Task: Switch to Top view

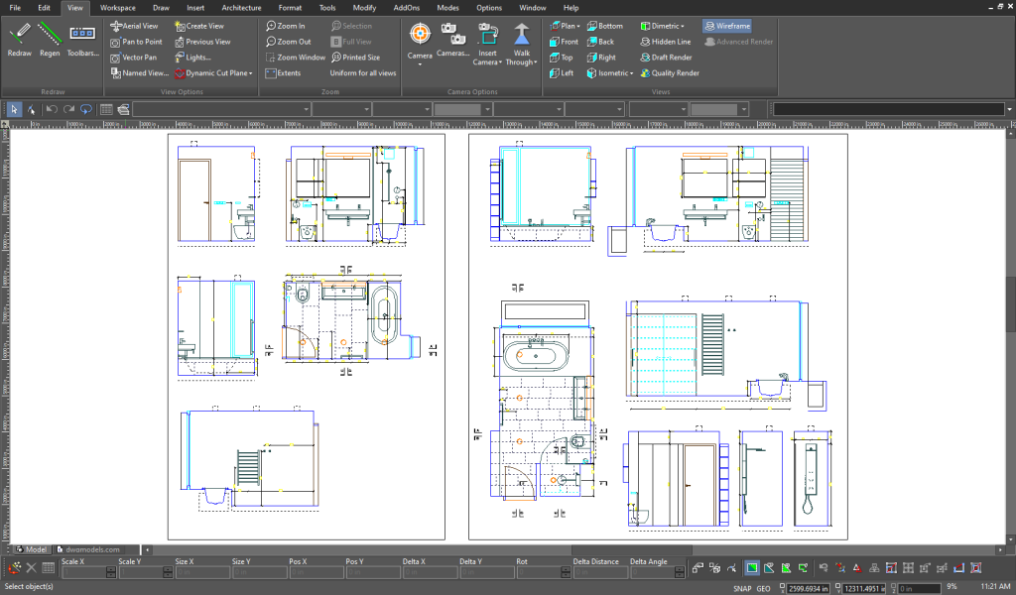Action: pyautogui.click(x=562, y=57)
